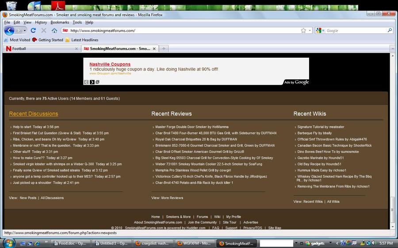Image resolution: width=398 pixels, height=248 pixels.
Task: Go to home page via house icon
Action: click(x=54, y=30)
